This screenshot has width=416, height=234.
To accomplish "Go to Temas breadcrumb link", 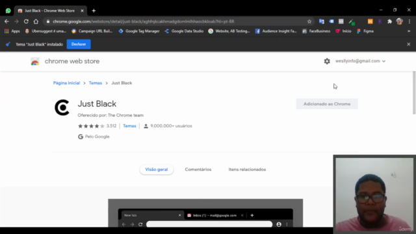I will (96, 83).
